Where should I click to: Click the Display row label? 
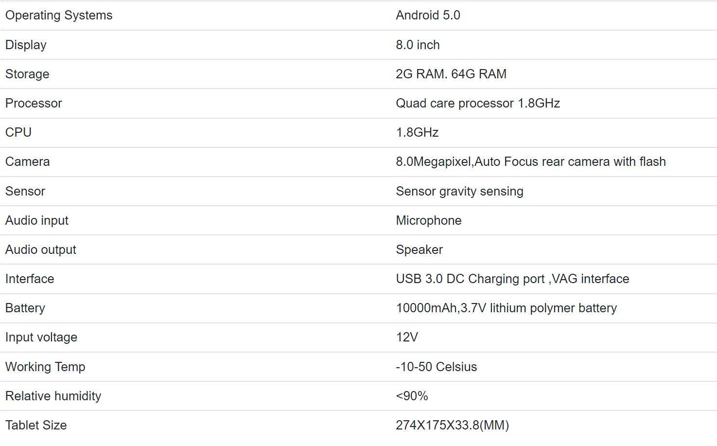pos(26,45)
